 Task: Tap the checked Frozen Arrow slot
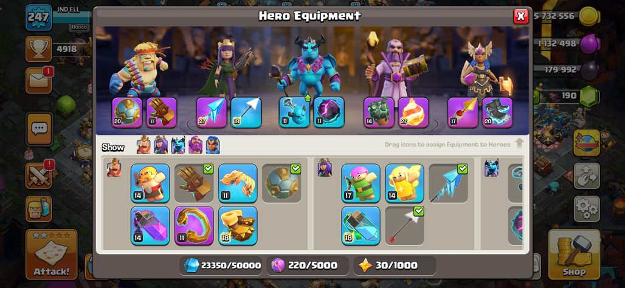coord(448,183)
